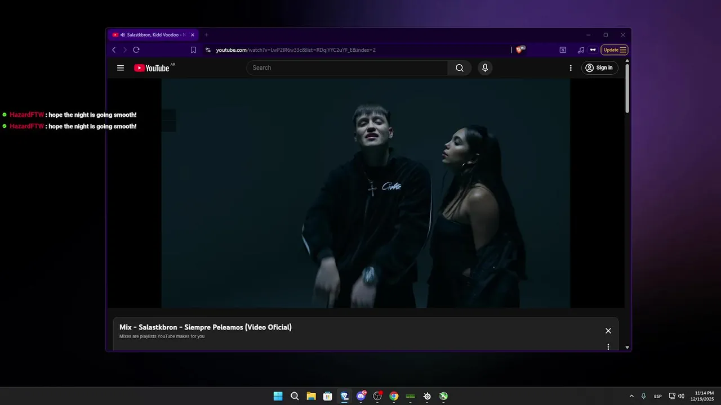
Task: Select the Salastkbron, Kidd Voodoo tab
Action: tap(153, 35)
